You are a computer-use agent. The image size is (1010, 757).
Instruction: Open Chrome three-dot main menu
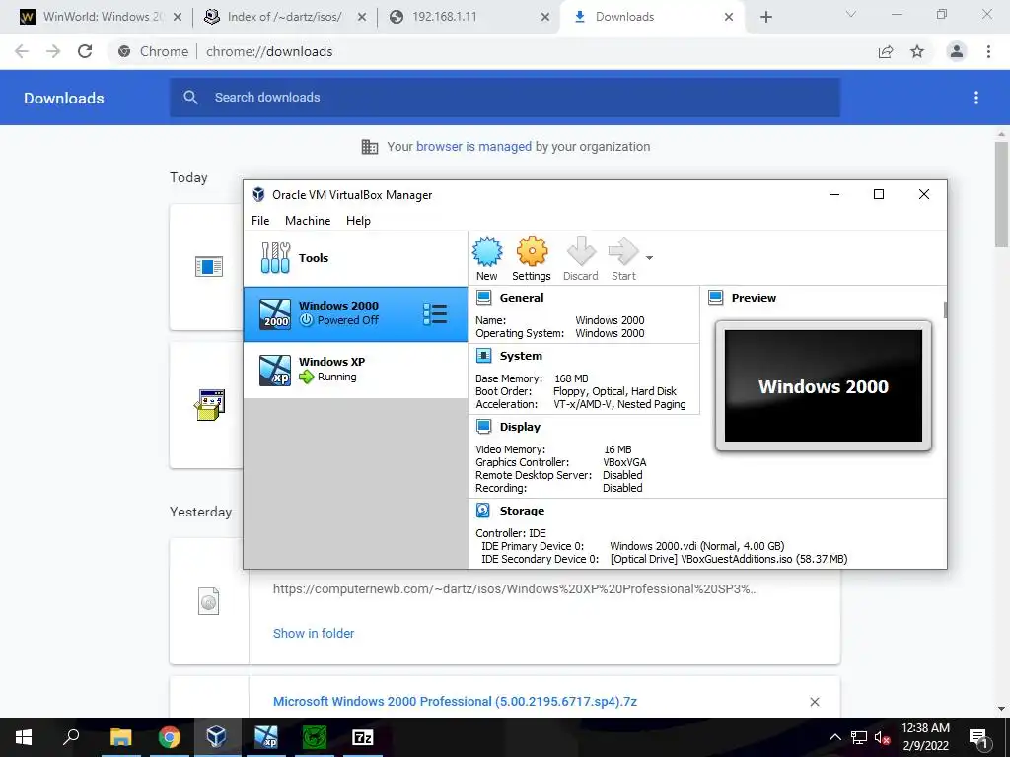988,51
